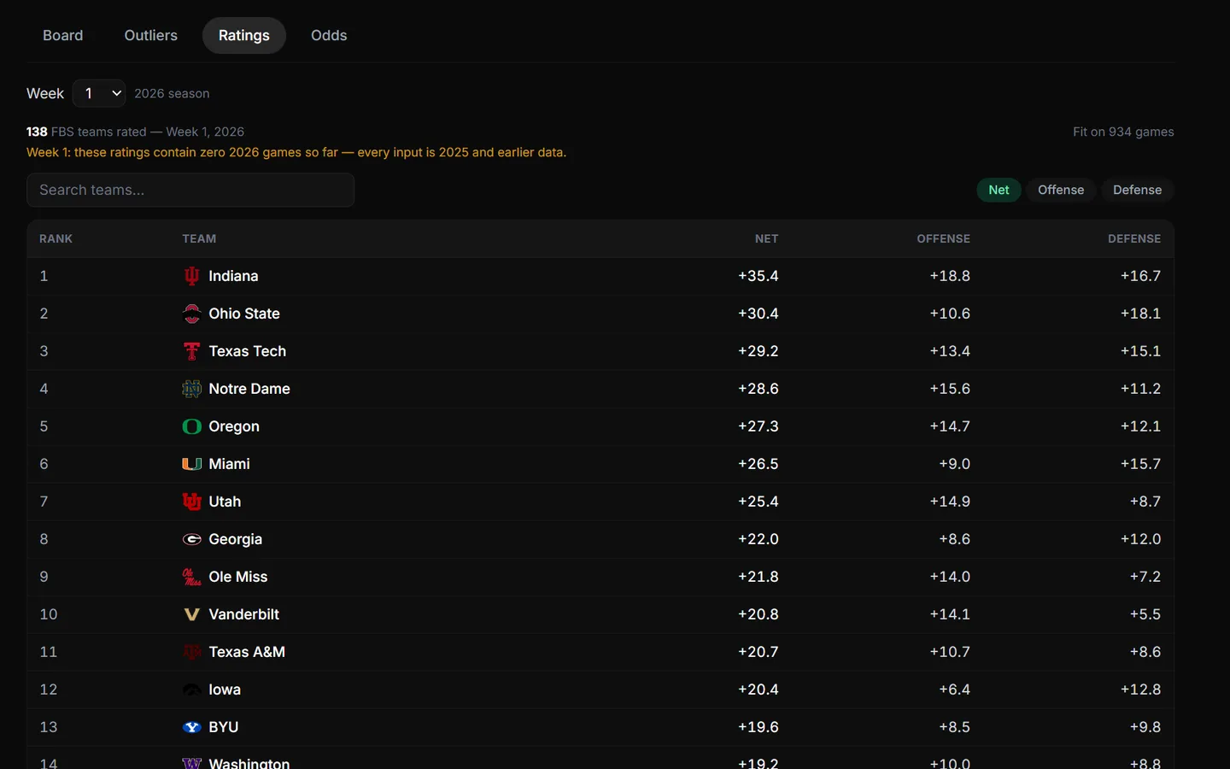Click the Ohio State team logo

pyautogui.click(x=191, y=314)
